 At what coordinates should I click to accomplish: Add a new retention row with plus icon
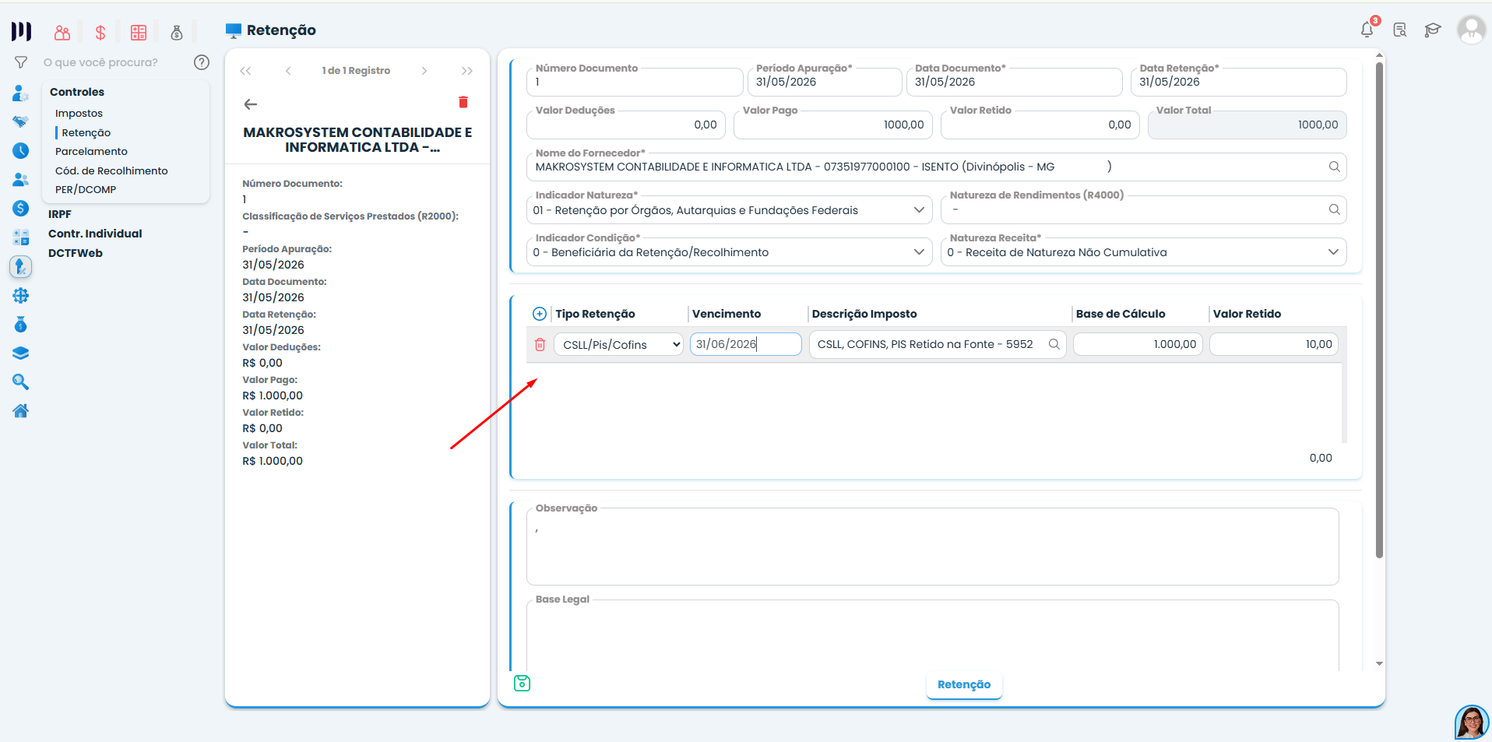click(x=539, y=314)
